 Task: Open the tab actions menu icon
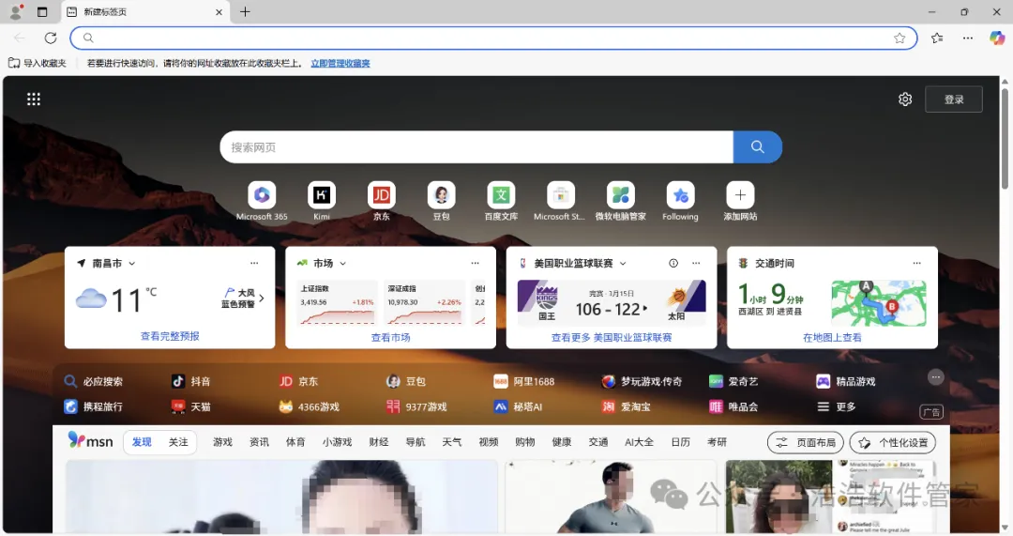tap(42, 11)
